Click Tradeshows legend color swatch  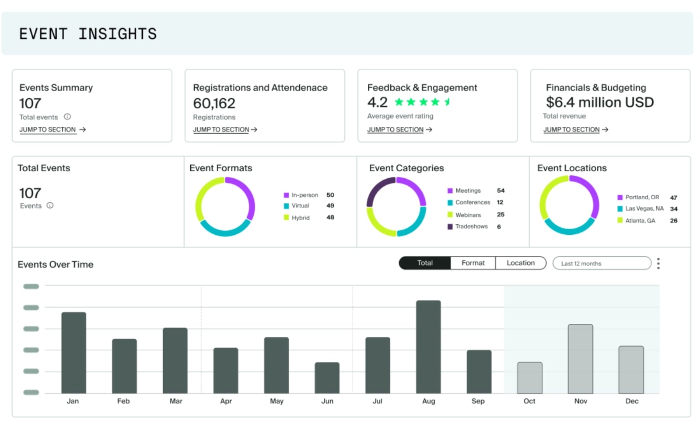point(450,227)
